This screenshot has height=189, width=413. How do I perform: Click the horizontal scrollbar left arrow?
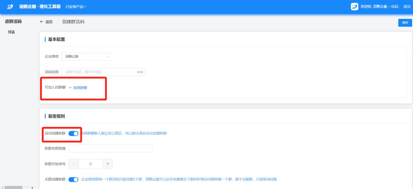point(2,188)
